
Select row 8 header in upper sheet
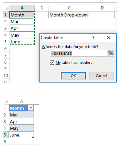(6, 62)
